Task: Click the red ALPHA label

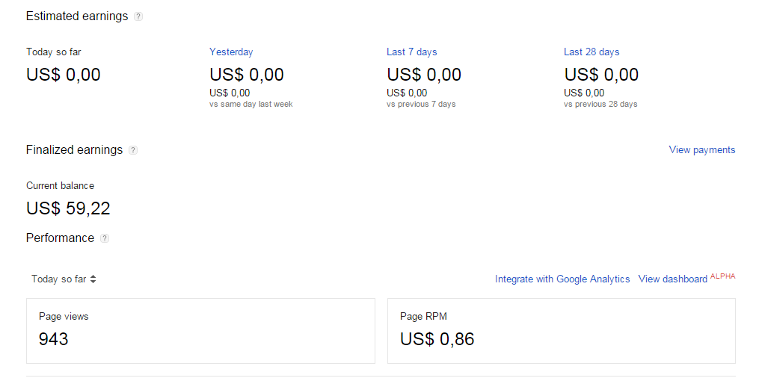Action: pos(722,276)
